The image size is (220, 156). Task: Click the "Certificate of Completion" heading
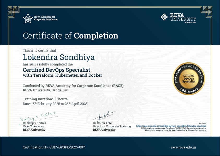70,36
